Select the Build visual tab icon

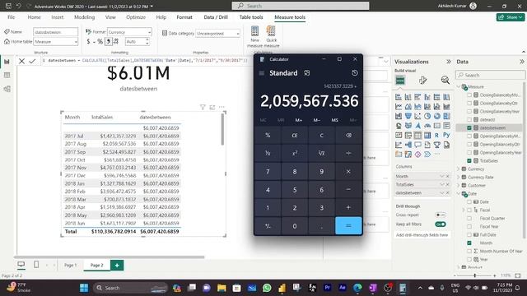pyautogui.click(x=400, y=80)
